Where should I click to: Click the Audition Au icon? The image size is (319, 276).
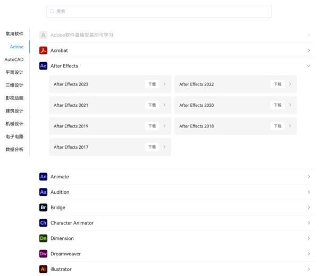(43, 192)
